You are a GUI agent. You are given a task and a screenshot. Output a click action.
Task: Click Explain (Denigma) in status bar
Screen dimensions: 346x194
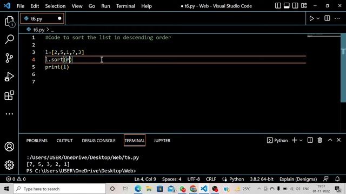pos(298,179)
